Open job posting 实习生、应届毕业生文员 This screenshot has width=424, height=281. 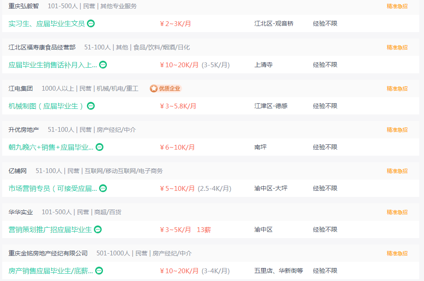pyautogui.click(x=46, y=23)
